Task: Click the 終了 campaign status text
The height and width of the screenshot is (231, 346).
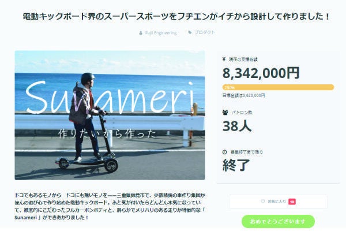Action: pyautogui.click(x=236, y=165)
